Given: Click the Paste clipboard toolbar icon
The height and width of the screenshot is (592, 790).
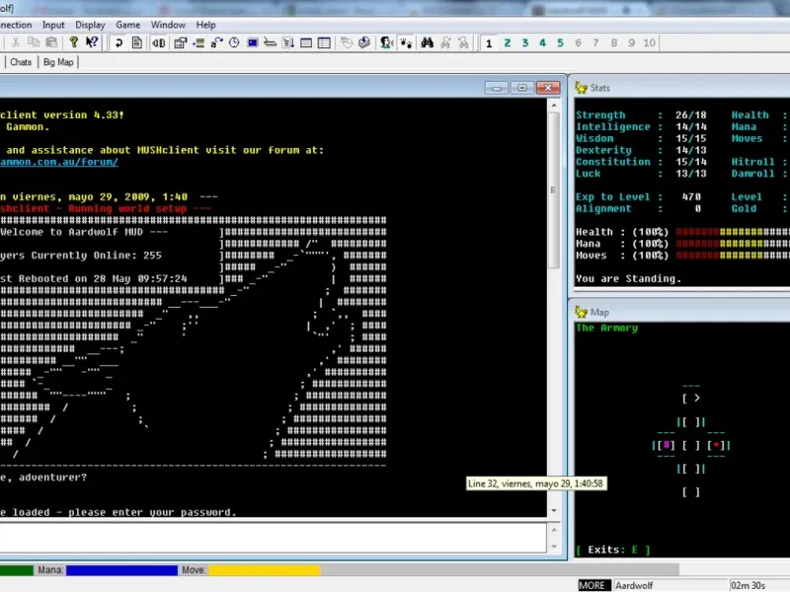Looking at the screenshot, I should (x=51, y=42).
